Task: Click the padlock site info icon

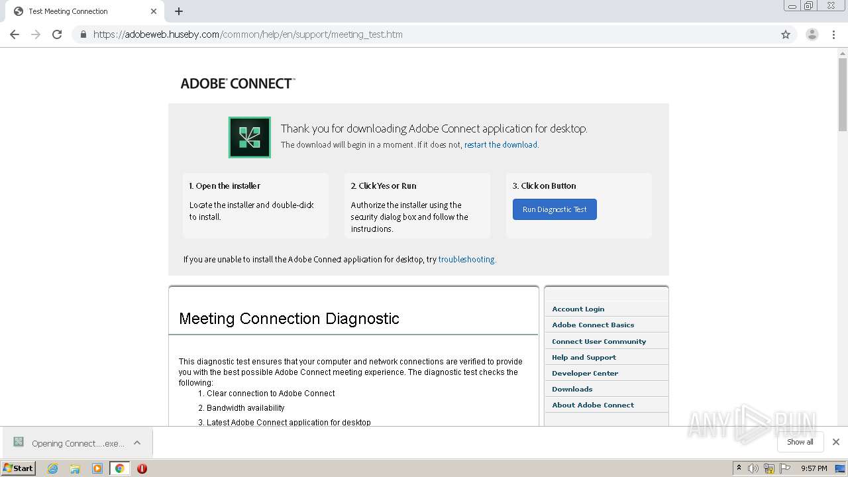Action: (83, 34)
